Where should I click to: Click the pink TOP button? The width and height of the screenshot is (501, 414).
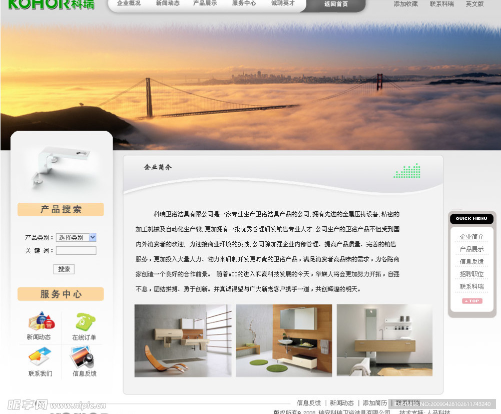click(472, 301)
